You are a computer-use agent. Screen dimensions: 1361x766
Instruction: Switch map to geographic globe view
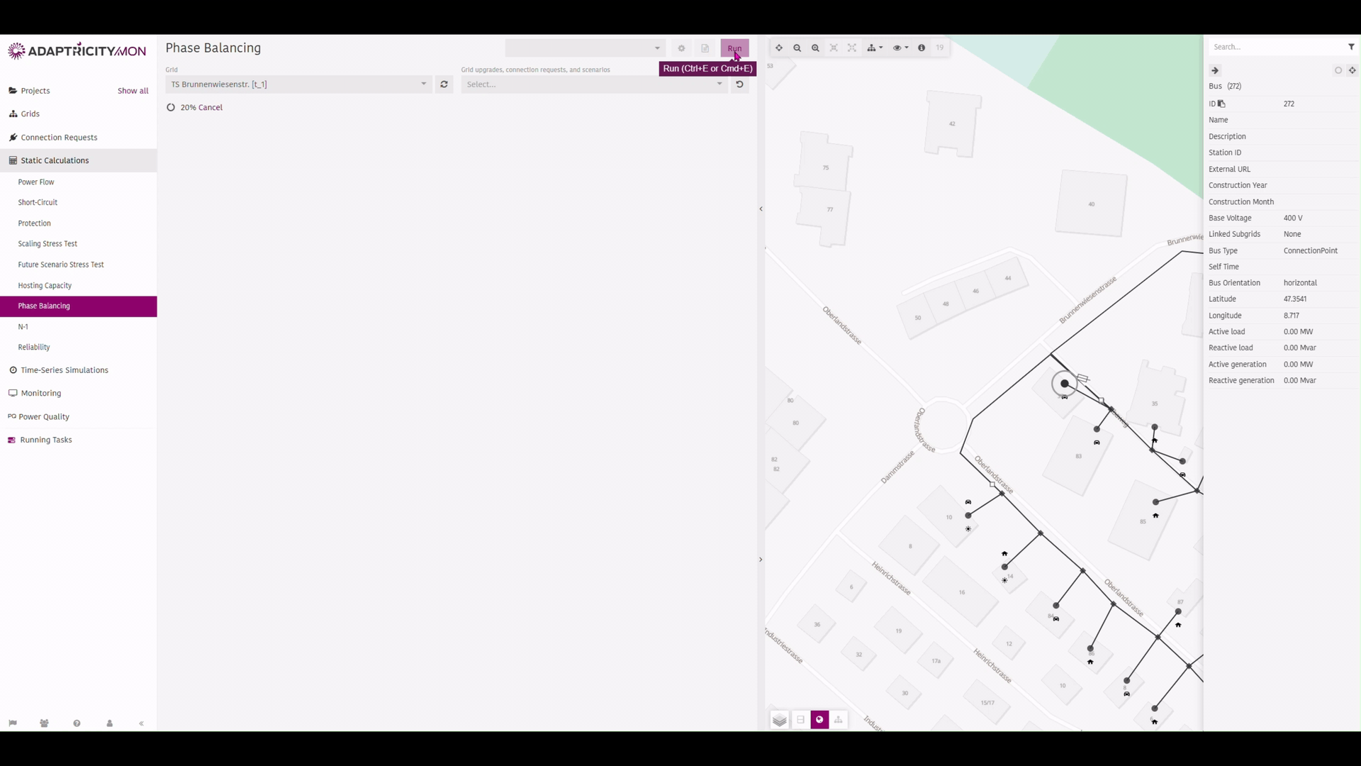(819, 720)
